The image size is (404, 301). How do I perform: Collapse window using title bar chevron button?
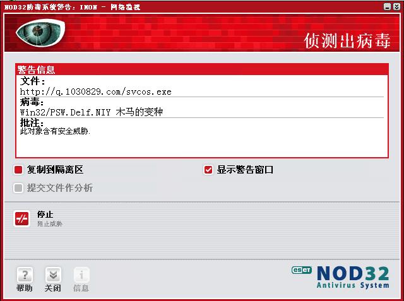[396, 7]
